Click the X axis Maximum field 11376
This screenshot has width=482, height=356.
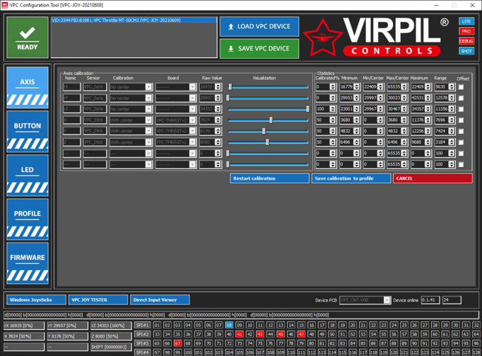pyautogui.click(x=421, y=120)
